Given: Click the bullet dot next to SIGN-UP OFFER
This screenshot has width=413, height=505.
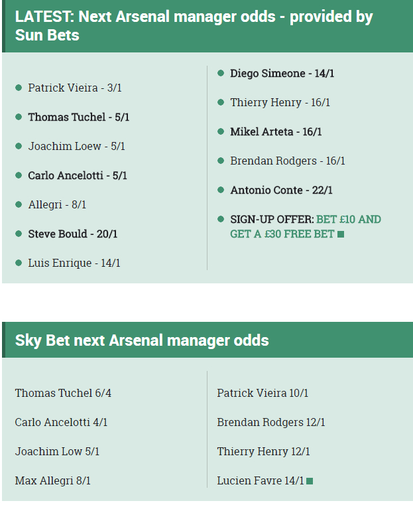Looking at the screenshot, I should (x=221, y=219).
